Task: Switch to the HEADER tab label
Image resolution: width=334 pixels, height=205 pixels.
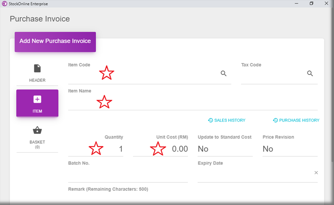Action: coord(37,80)
